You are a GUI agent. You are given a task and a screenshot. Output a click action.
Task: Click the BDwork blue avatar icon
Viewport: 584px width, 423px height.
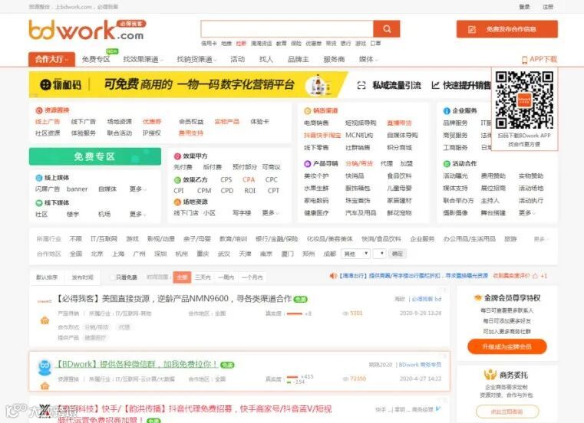(x=45, y=366)
